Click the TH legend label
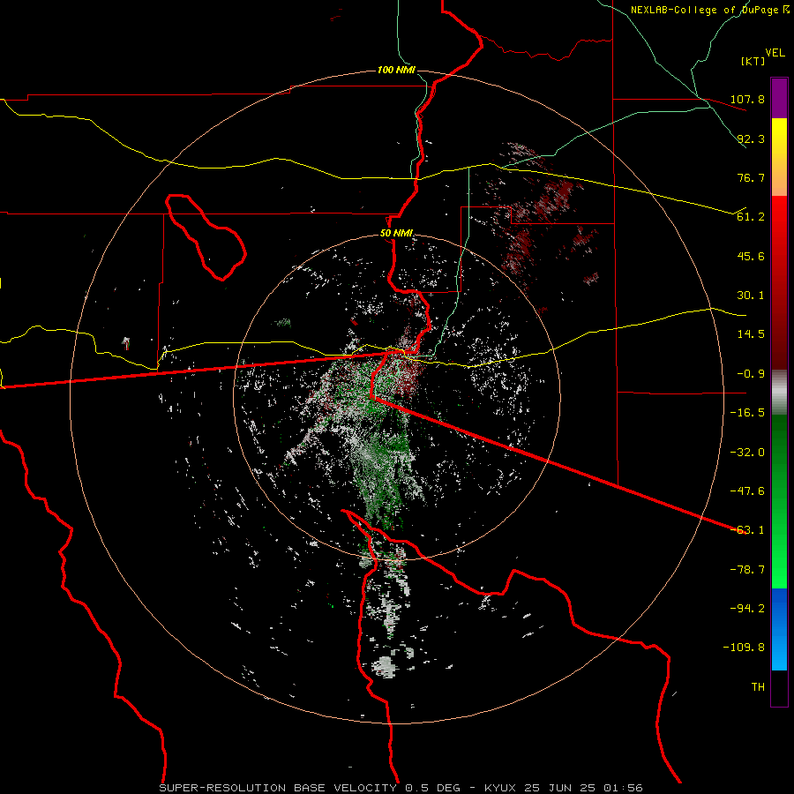Image resolution: width=794 pixels, height=794 pixels. tap(758, 687)
